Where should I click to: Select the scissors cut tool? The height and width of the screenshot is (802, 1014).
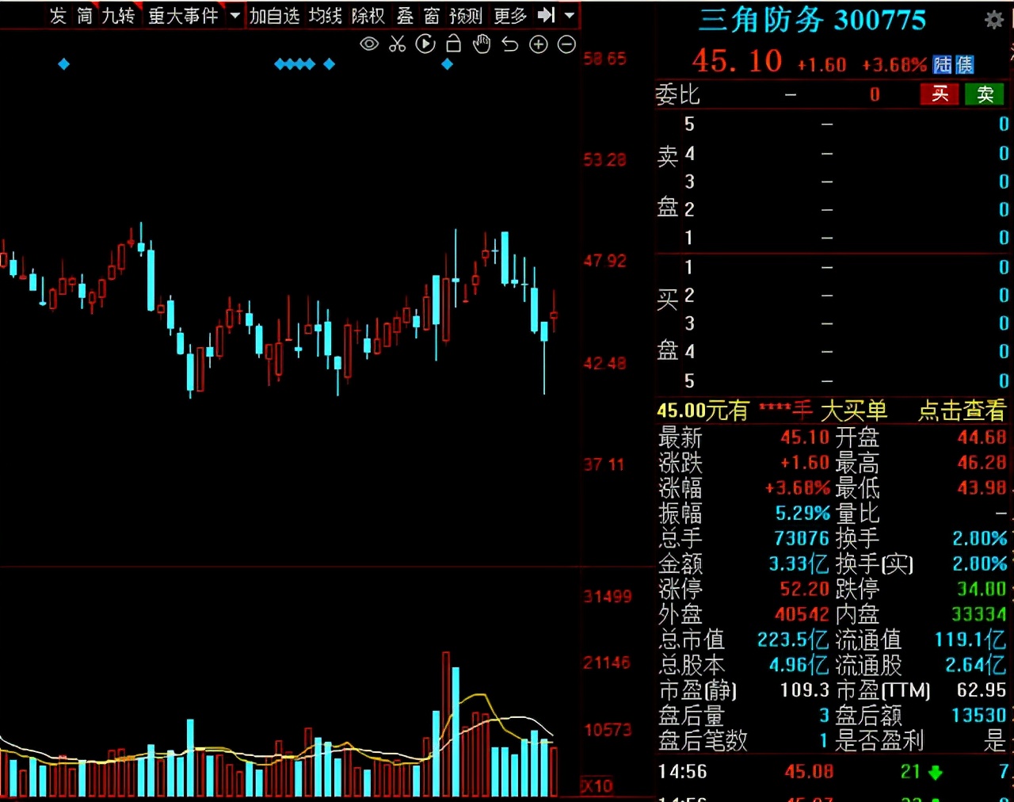pos(397,45)
